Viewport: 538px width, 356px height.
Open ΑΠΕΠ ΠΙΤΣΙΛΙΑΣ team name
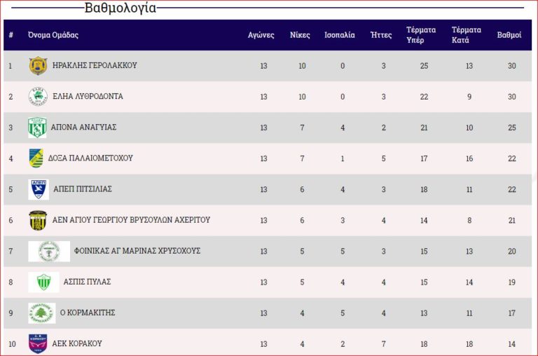click(x=83, y=189)
